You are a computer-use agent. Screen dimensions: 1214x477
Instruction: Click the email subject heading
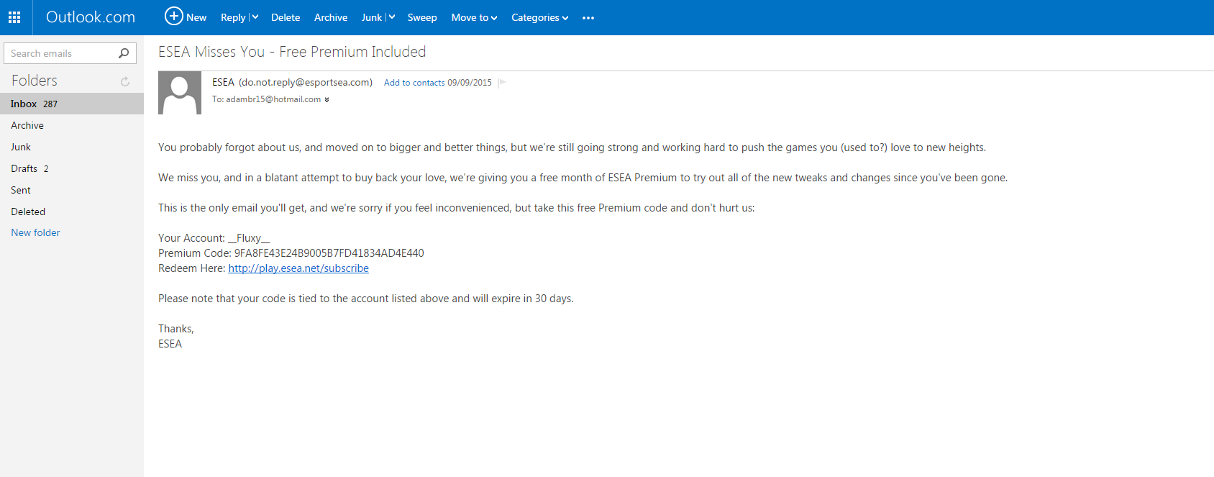coord(292,52)
